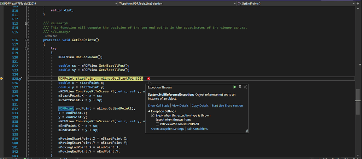The height and width of the screenshot is (159, 362).
Task: Click highlighted 'PDFPoint' type on line 532
Action: pyautogui.click(x=66, y=109)
